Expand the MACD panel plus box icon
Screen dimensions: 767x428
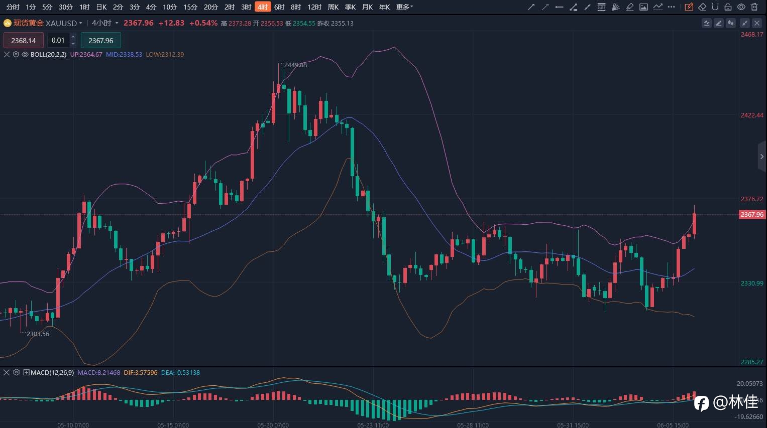point(26,372)
